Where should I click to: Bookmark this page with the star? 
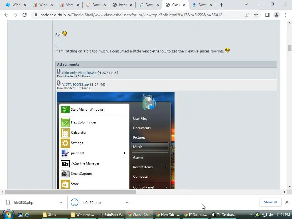pyautogui.click(x=256, y=15)
